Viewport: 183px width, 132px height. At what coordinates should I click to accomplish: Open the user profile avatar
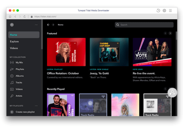(12, 25)
